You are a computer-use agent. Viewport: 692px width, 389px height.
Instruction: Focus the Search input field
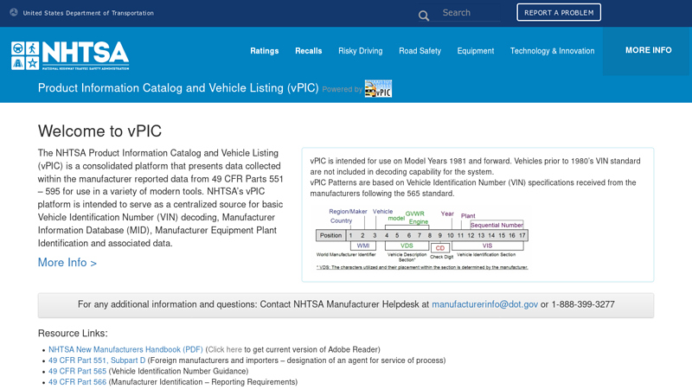(x=471, y=13)
